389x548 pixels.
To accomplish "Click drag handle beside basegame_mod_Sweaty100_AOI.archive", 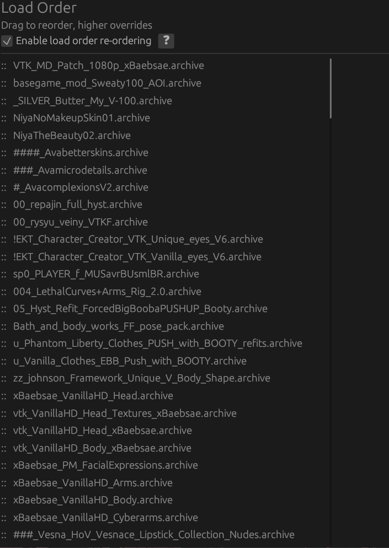I will 4,83.
